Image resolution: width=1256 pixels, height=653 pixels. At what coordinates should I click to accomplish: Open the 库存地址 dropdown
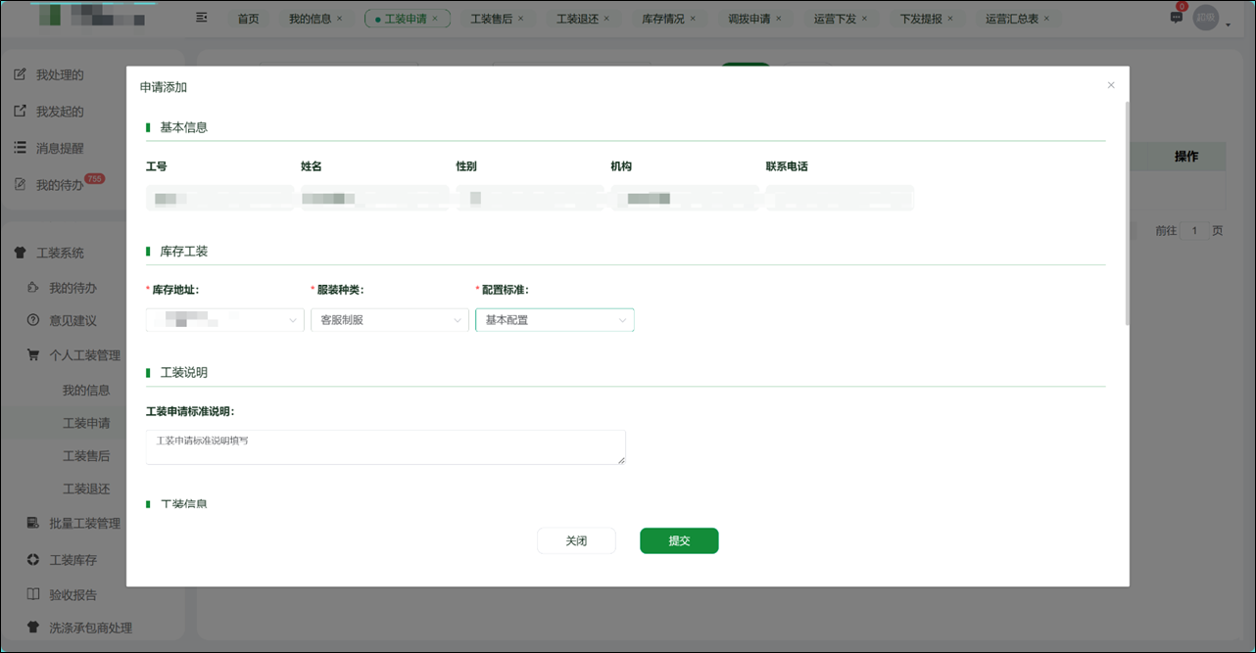point(225,320)
